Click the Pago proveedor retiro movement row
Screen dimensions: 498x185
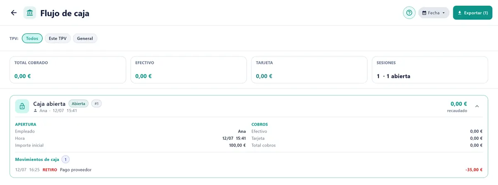[249, 170]
